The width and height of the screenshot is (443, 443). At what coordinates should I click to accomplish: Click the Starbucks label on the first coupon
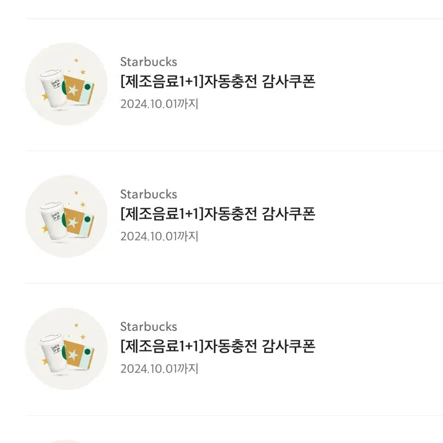pos(148,62)
